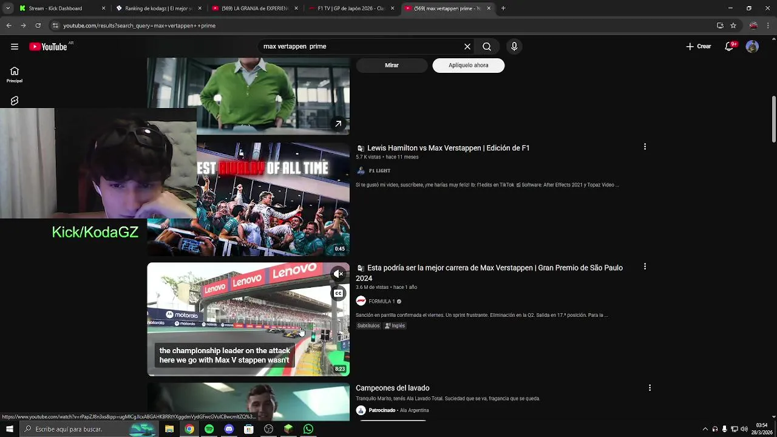Open WhatsApp from the taskbar

click(308, 429)
